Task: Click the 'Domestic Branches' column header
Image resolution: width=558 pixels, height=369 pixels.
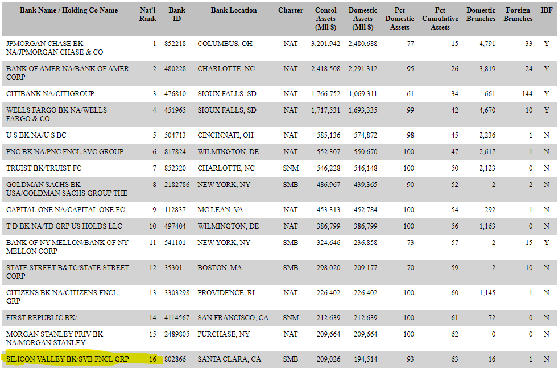Action: click(481, 15)
